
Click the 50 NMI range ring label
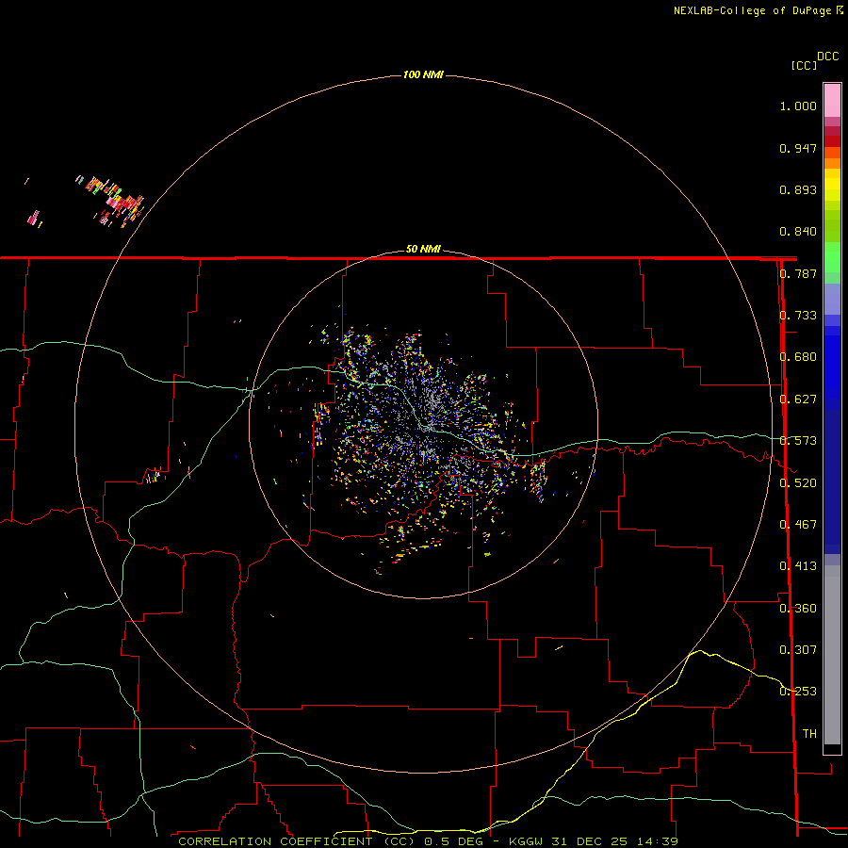point(423,249)
